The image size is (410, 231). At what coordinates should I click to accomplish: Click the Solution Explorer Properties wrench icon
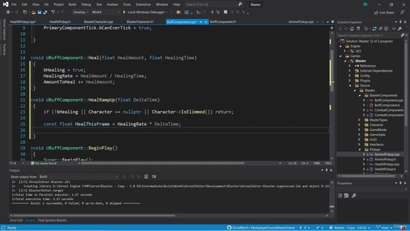click(400, 28)
